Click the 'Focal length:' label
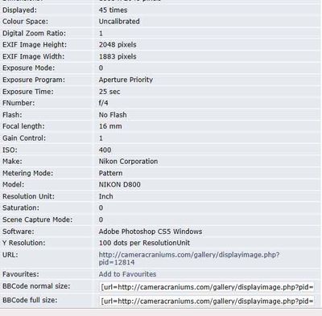322x316 pixels. pyautogui.click(x=23, y=126)
